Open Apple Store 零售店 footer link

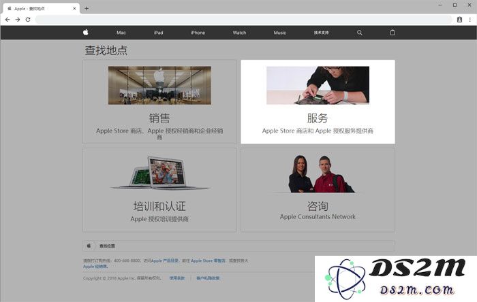point(208,261)
